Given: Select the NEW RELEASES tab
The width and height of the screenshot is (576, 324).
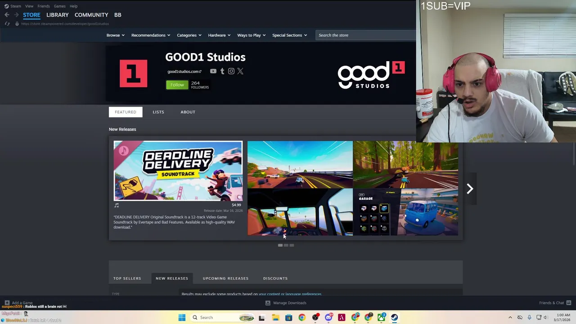Looking at the screenshot, I should pyautogui.click(x=172, y=278).
